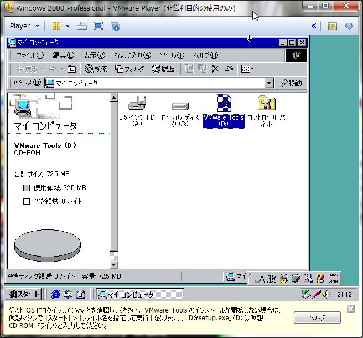
Task: Click the VMware pause button icon
Action: click(x=56, y=26)
